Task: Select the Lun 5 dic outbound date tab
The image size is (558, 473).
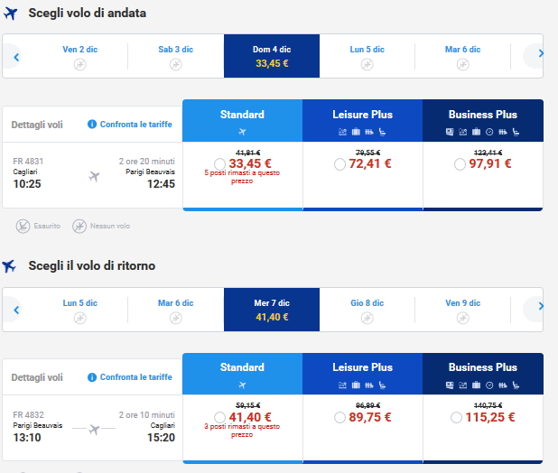Action: (x=367, y=56)
